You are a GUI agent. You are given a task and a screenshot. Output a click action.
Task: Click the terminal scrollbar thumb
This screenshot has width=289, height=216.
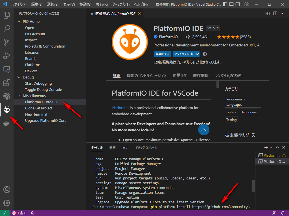click(x=254, y=186)
